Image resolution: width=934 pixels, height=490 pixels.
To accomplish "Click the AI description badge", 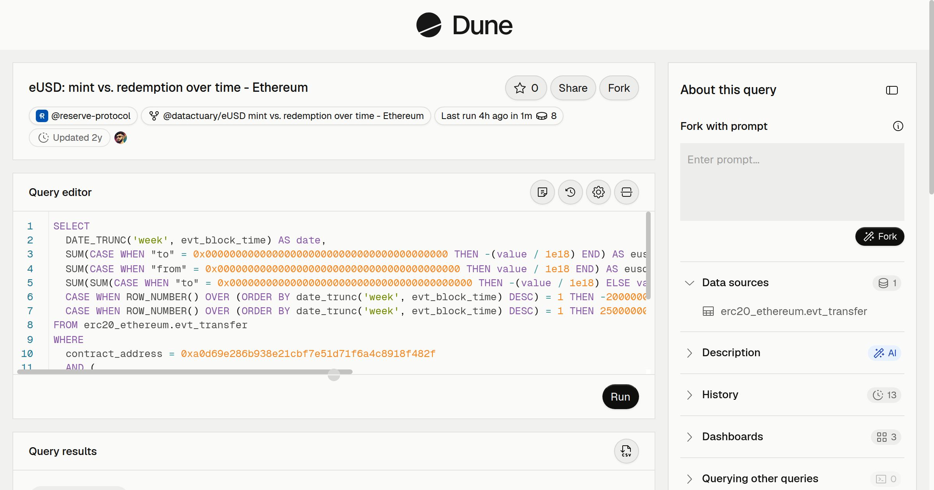I will [885, 353].
